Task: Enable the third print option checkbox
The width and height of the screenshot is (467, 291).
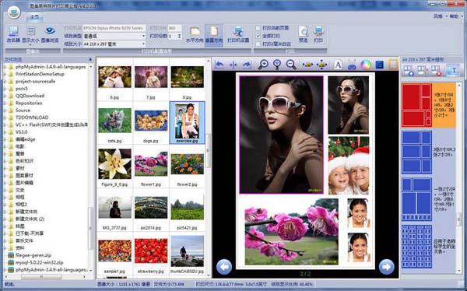Action: [x=258, y=44]
